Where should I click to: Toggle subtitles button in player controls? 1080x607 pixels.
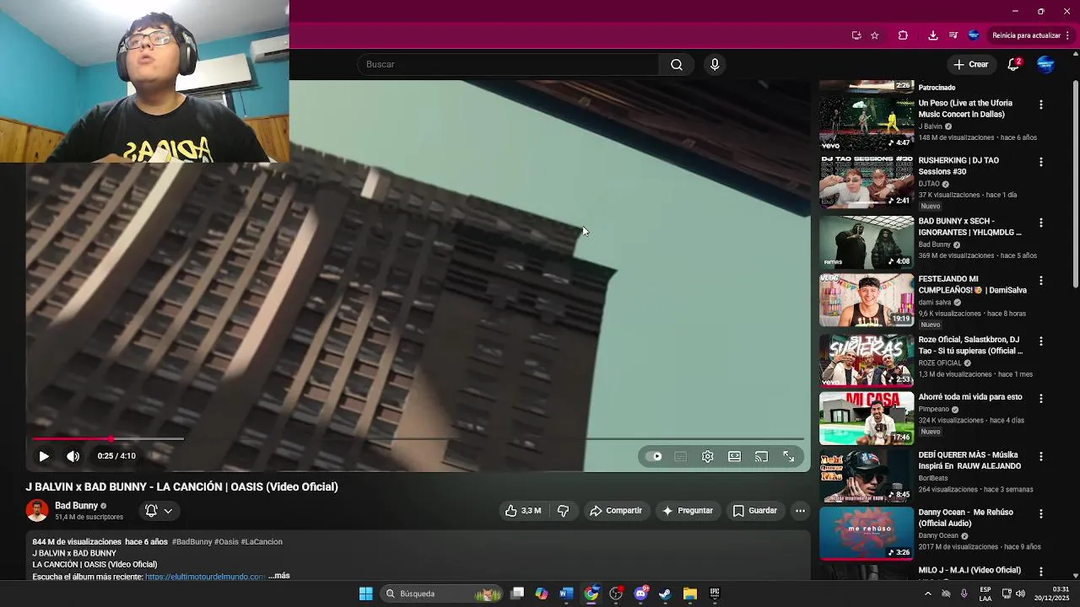pyautogui.click(x=681, y=456)
